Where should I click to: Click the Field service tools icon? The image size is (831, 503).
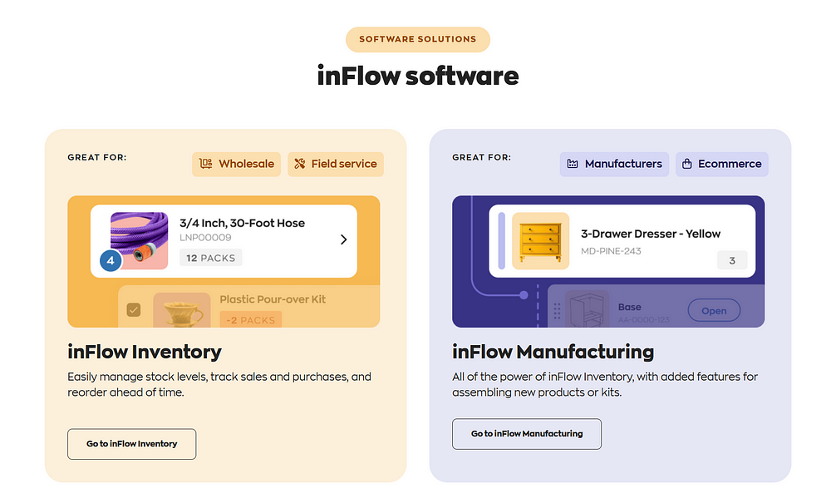pos(300,164)
